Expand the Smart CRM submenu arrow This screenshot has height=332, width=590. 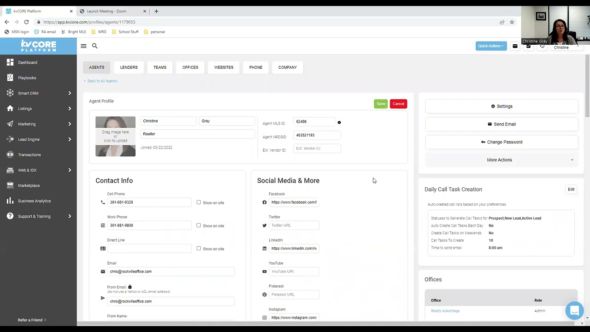(x=70, y=93)
